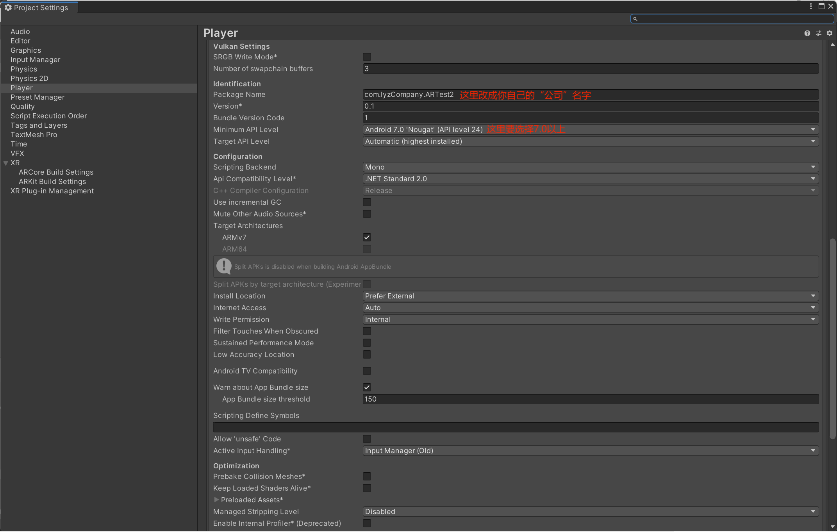Image resolution: width=837 pixels, height=532 pixels.
Task: Click Package Name input field
Action: [x=590, y=94]
